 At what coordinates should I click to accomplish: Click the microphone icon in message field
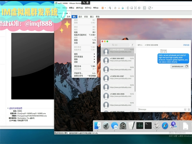point(189,109)
